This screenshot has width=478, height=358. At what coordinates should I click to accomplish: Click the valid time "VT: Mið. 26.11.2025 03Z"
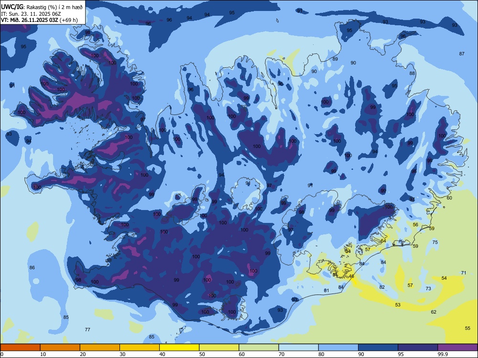point(29,21)
